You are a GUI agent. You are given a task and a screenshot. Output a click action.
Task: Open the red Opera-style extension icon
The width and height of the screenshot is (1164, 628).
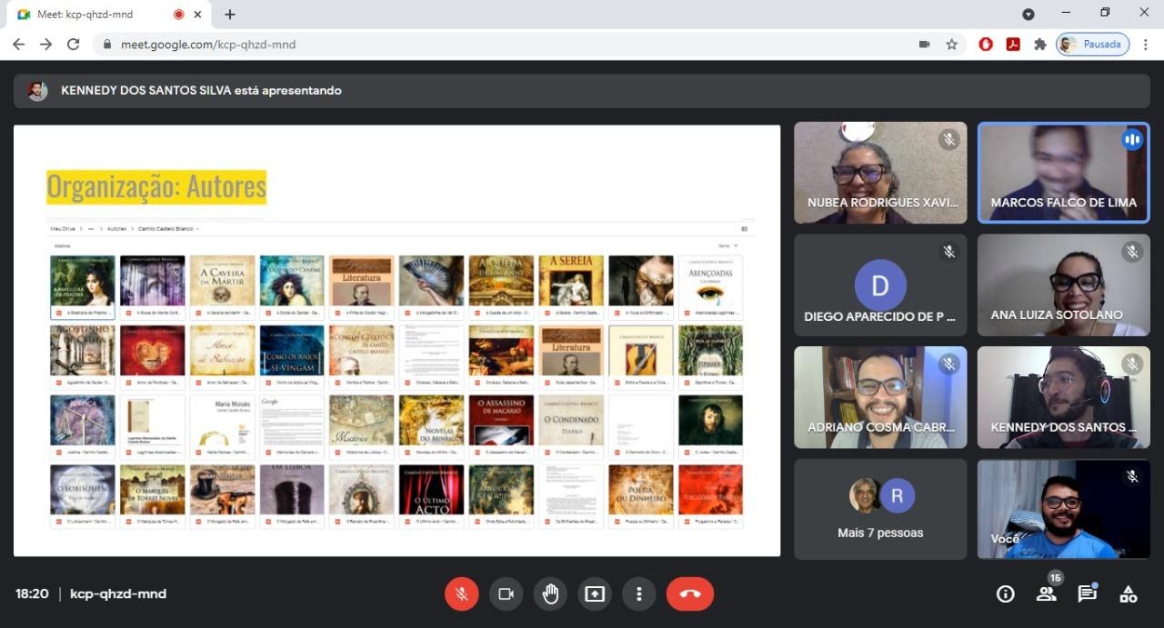click(x=986, y=45)
